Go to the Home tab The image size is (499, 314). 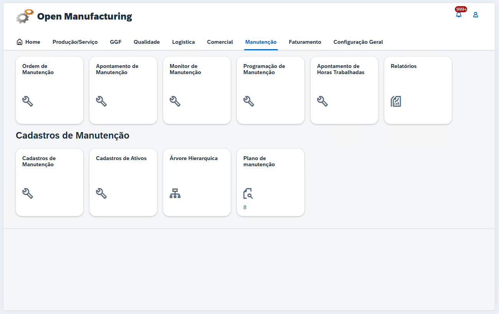coord(28,42)
